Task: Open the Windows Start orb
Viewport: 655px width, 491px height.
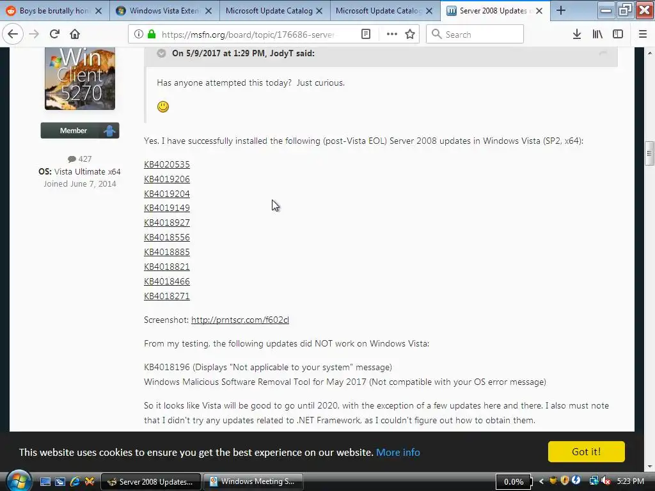Action: point(18,480)
